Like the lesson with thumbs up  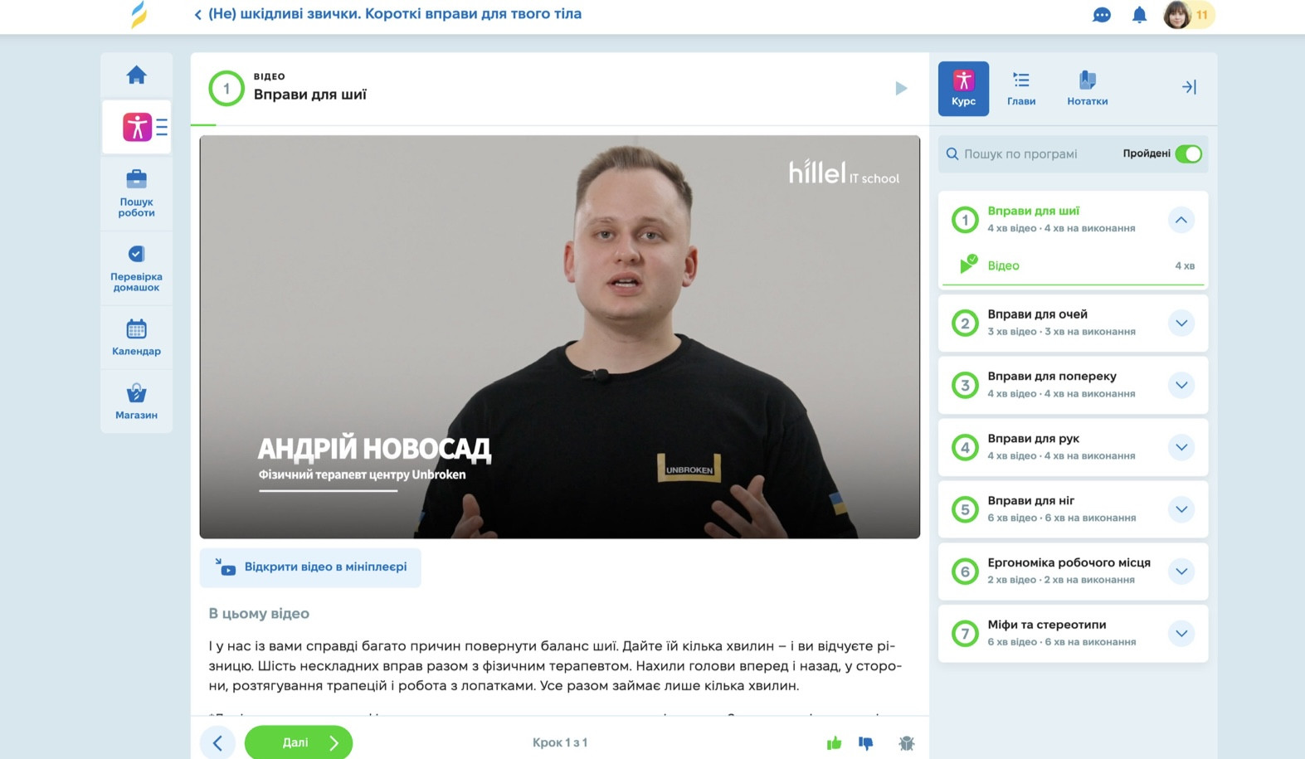[835, 742]
